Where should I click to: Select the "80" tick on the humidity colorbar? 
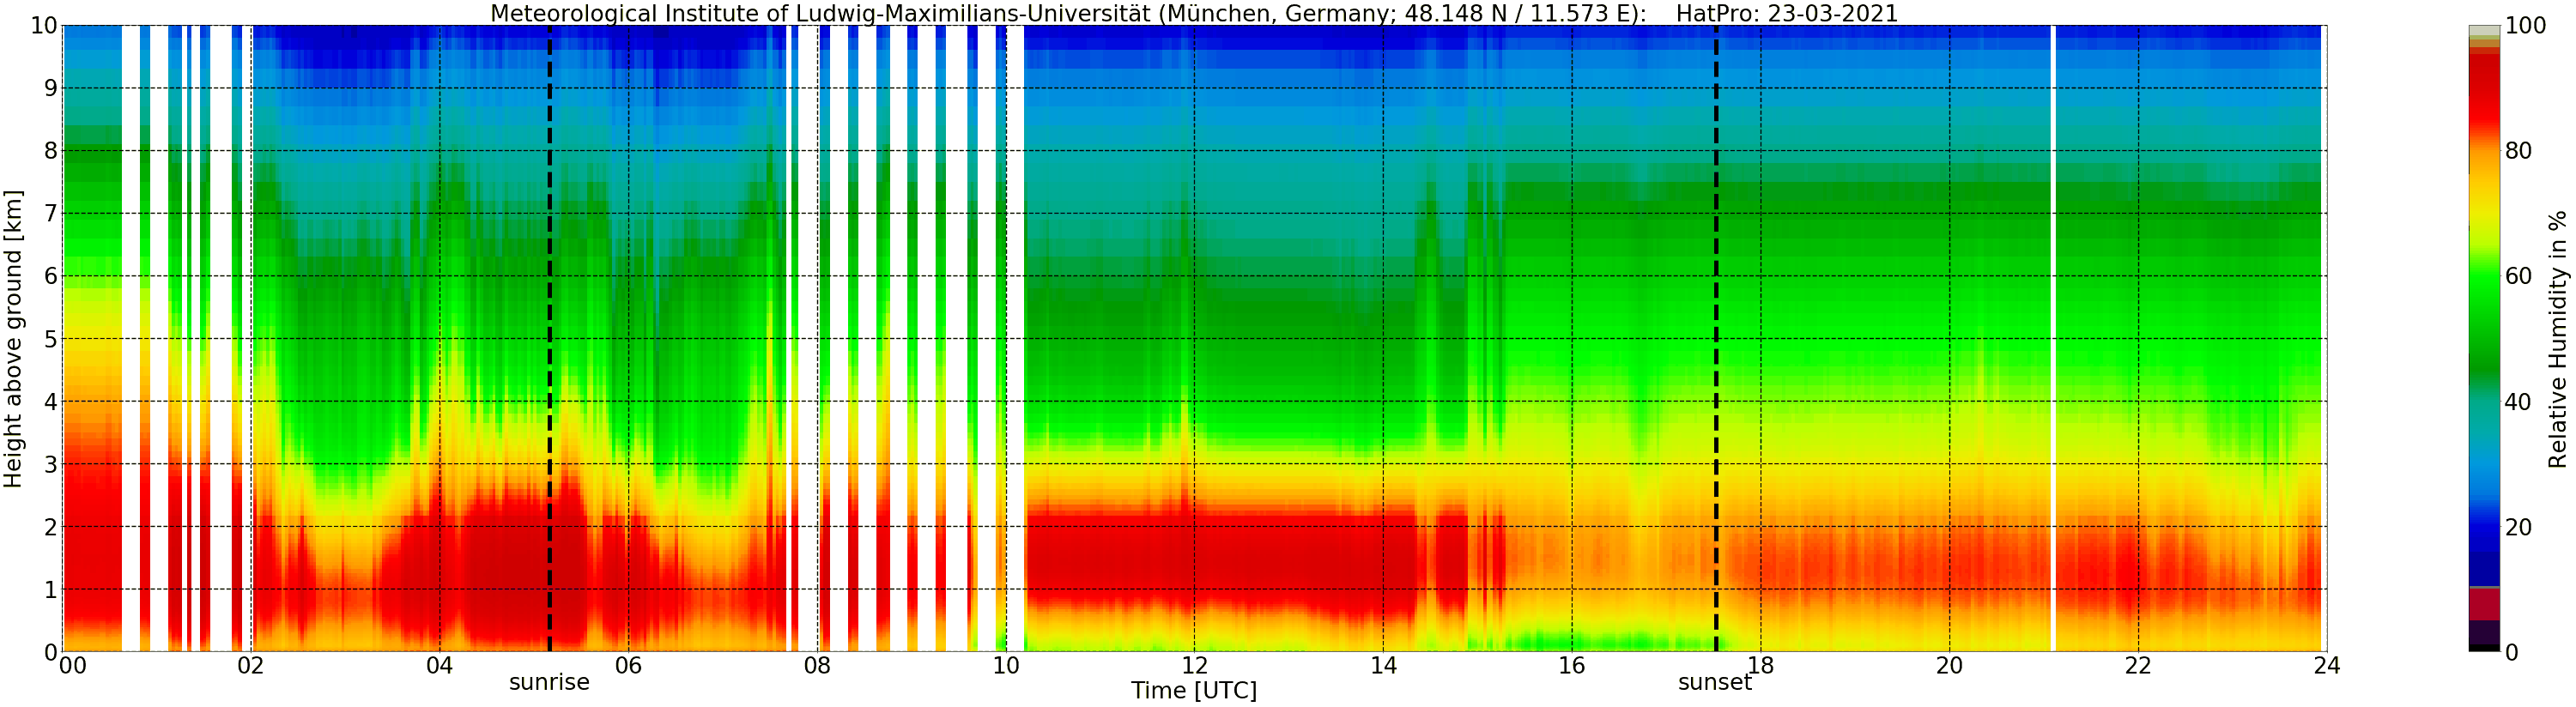tap(2518, 151)
